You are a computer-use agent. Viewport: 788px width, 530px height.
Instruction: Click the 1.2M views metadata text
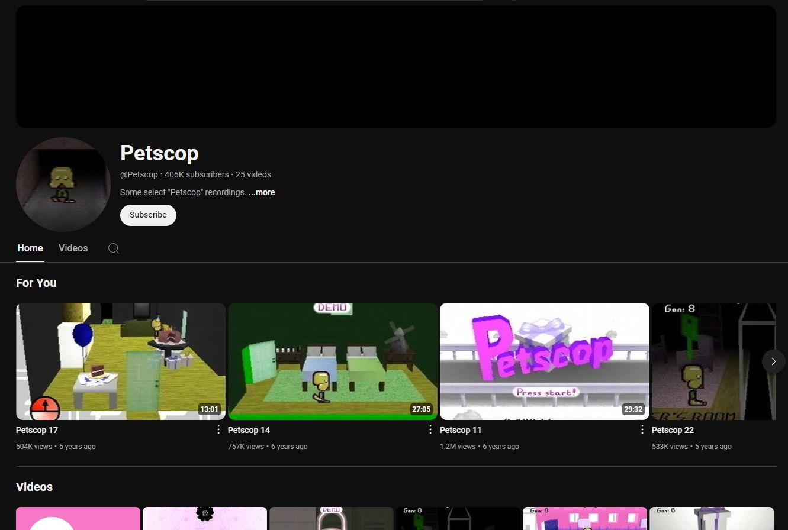pyautogui.click(x=458, y=447)
